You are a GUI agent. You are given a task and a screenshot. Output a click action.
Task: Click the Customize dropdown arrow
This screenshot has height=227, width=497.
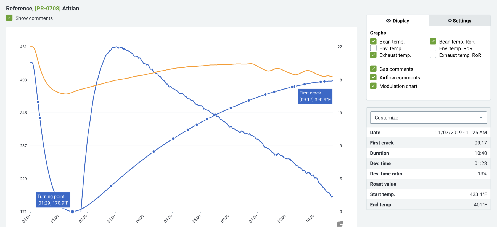481,118
